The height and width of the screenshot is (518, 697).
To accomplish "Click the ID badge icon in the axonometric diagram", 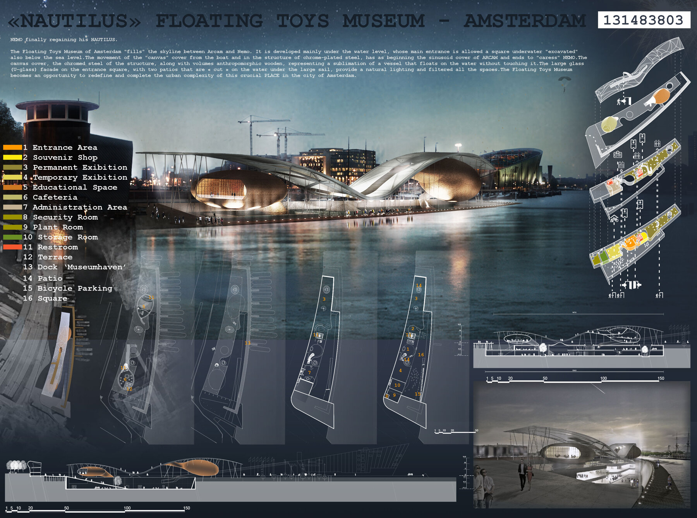I will tap(618, 155).
